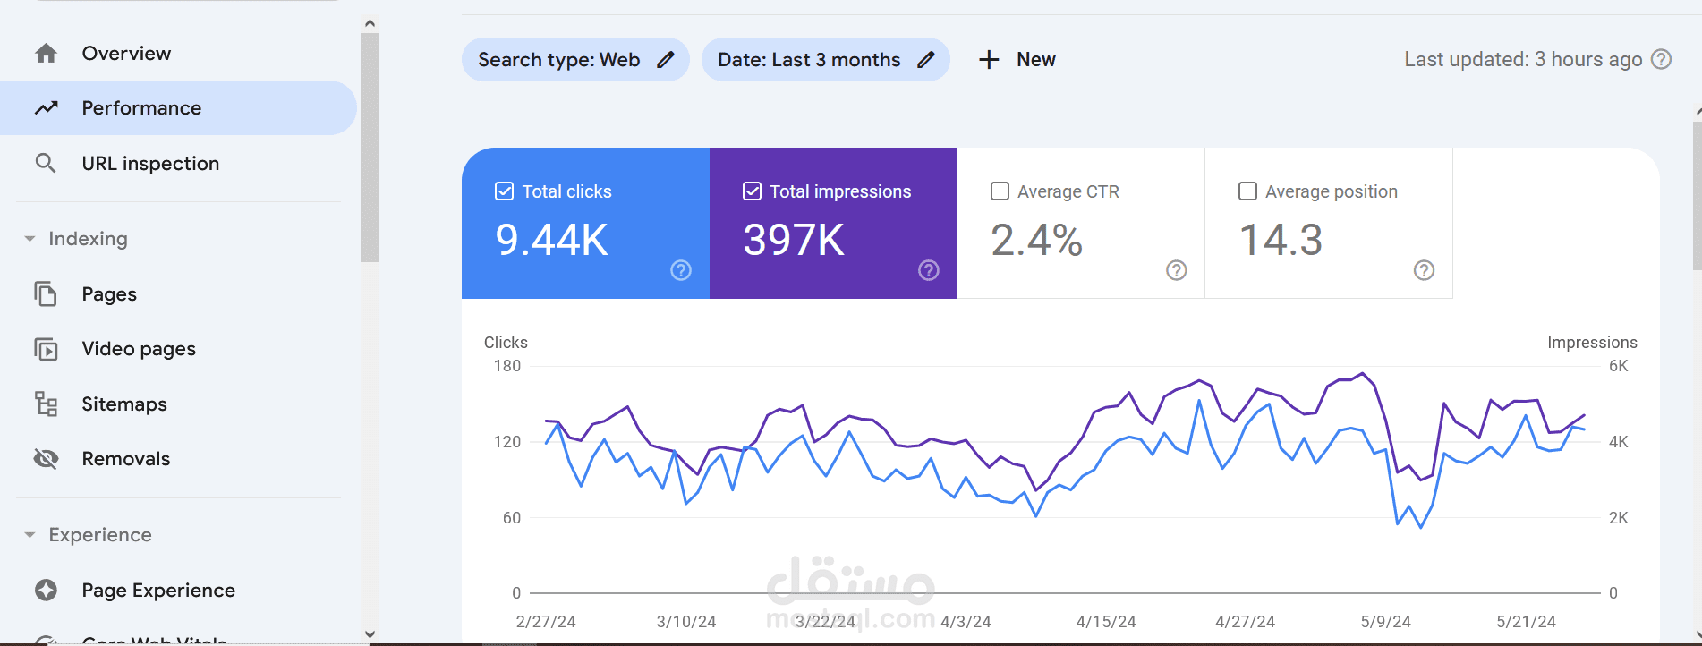This screenshot has width=1702, height=646.
Task: Click sidebar scrollbar down arrow
Action: [x=370, y=633]
